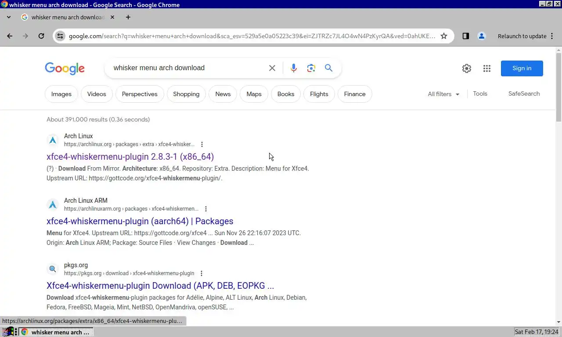Expand the All filters dropdown
This screenshot has height=337, width=562.
pos(443,94)
